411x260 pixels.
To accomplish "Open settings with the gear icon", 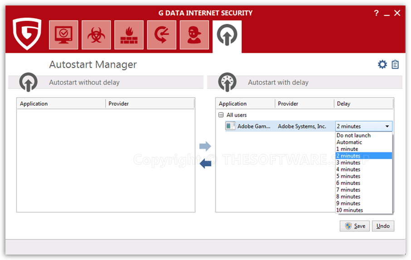I will pos(382,64).
